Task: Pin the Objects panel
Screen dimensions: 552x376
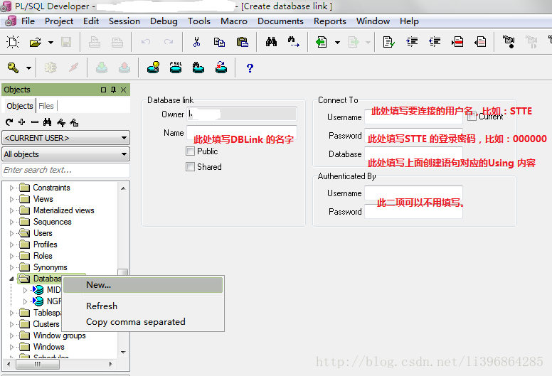Action: (x=113, y=90)
